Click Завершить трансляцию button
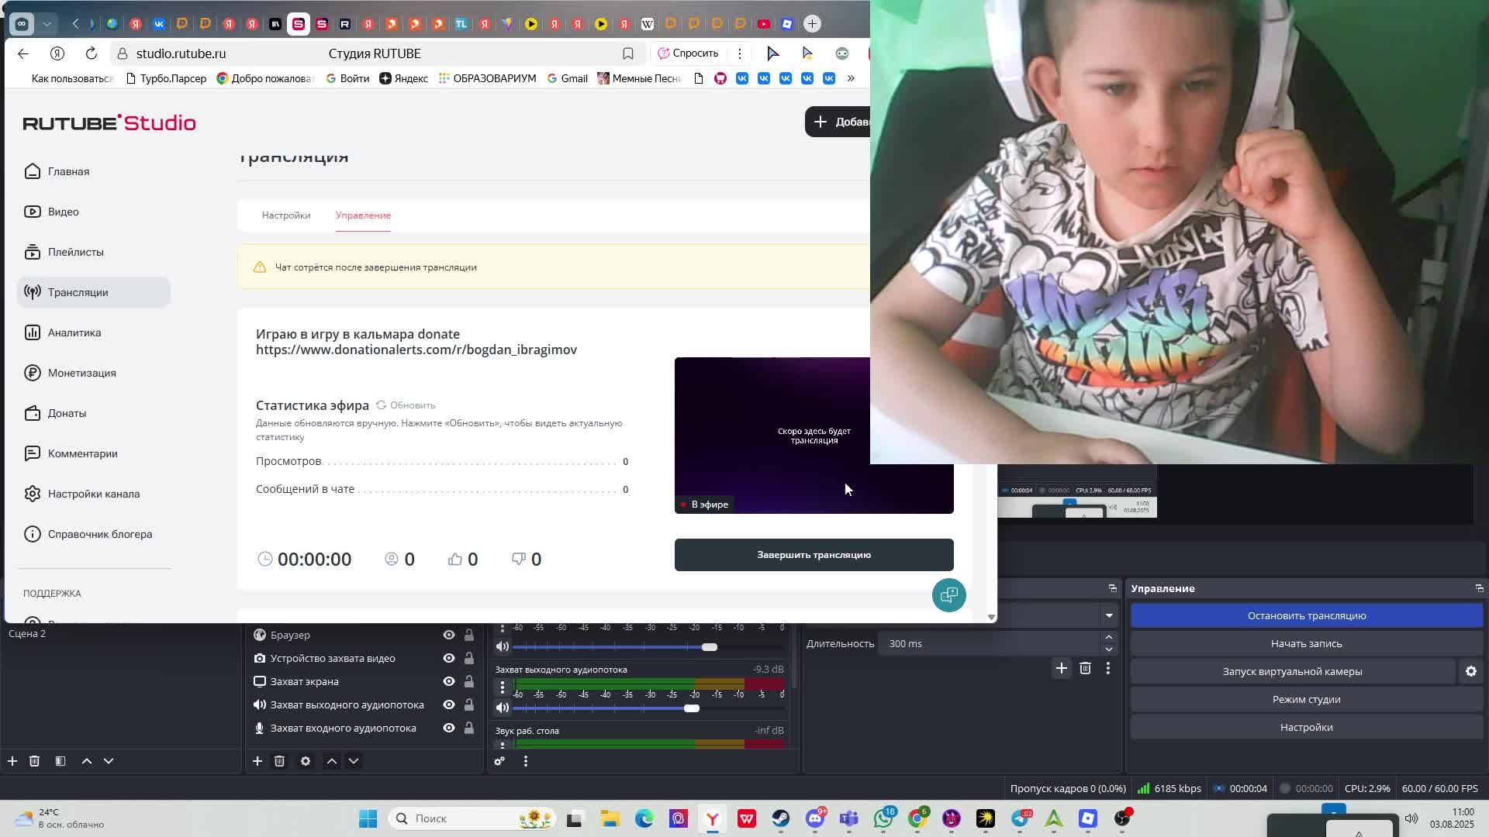 [x=814, y=555]
